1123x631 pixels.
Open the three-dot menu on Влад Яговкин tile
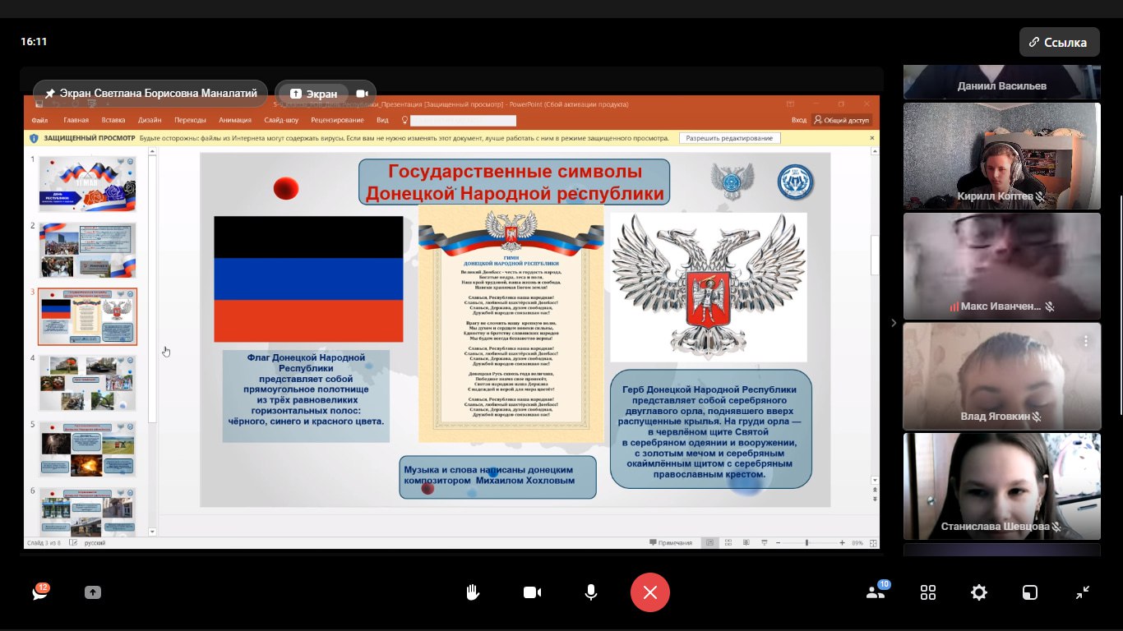[1086, 340]
